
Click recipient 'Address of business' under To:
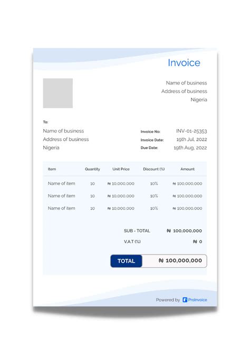[x=66, y=139]
